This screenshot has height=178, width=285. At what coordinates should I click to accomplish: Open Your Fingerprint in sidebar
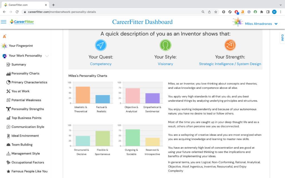pyautogui.click(x=21, y=46)
